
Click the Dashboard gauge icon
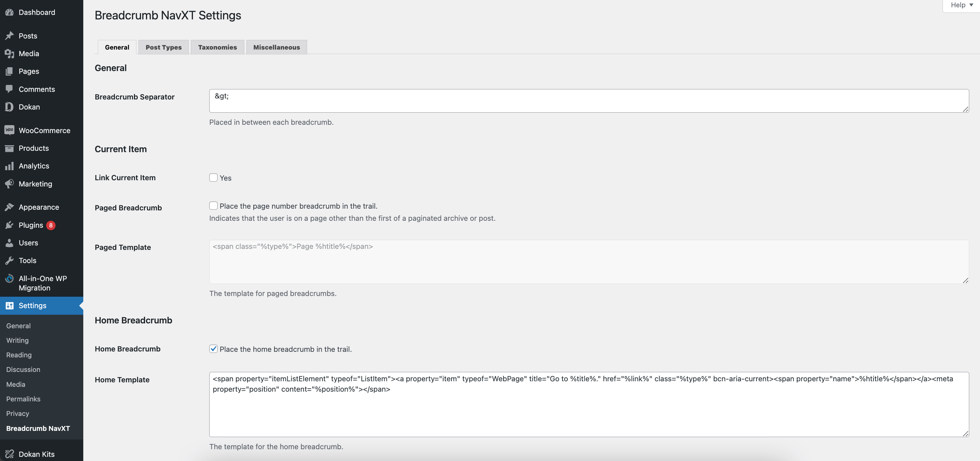[9, 12]
